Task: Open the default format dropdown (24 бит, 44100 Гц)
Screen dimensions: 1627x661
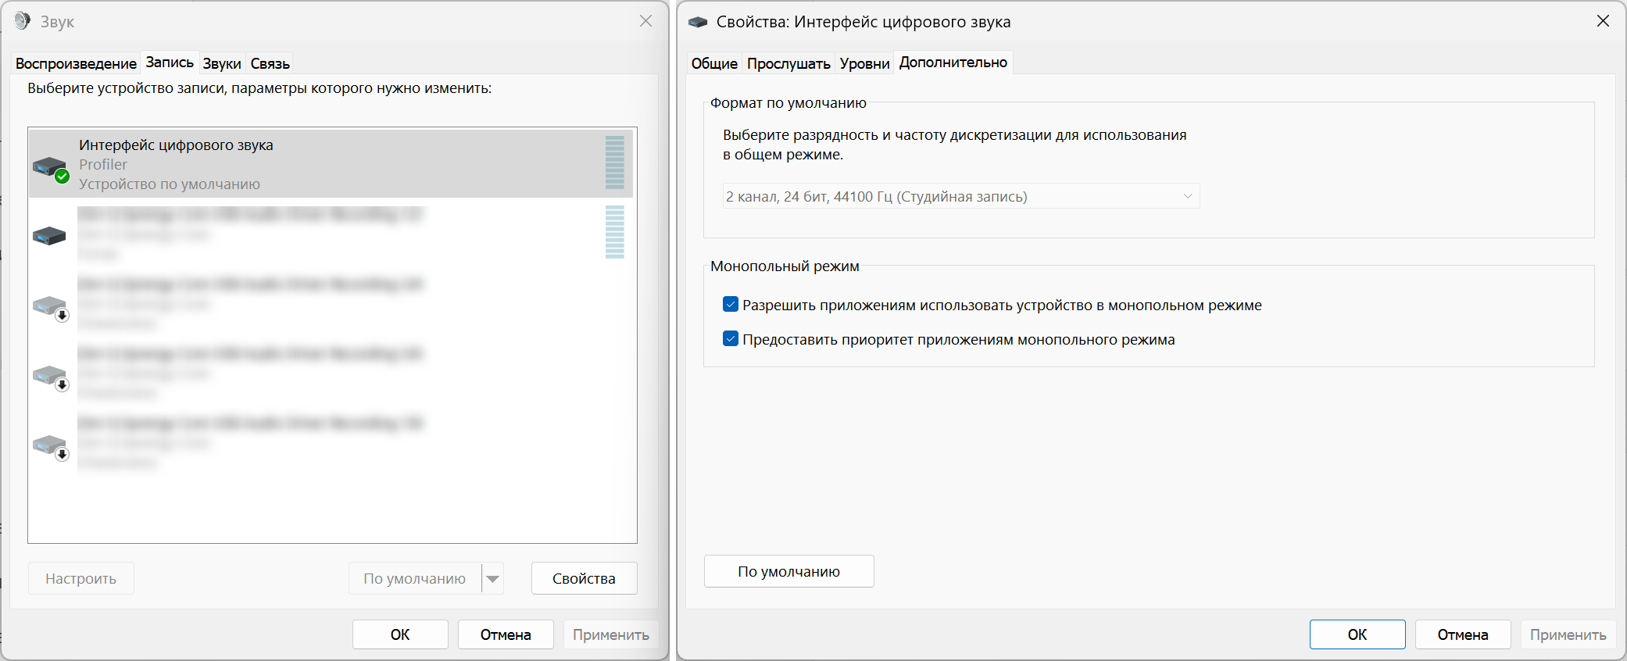Action: [x=960, y=196]
